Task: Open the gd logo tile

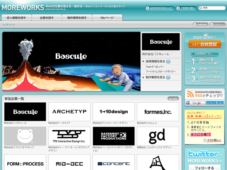Action: pos(158,136)
